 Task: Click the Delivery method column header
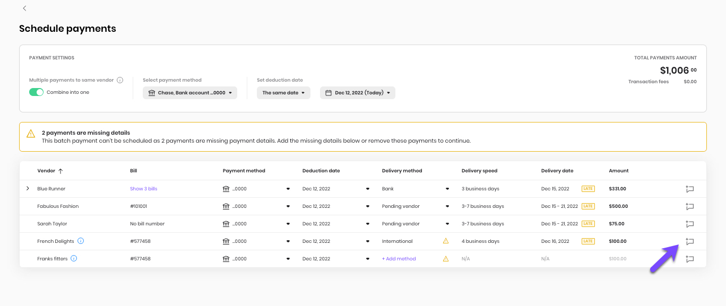(402, 171)
